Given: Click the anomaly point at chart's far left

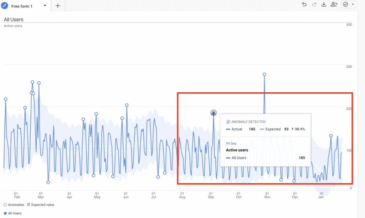Looking at the screenshot, I should click(x=5, y=99).
